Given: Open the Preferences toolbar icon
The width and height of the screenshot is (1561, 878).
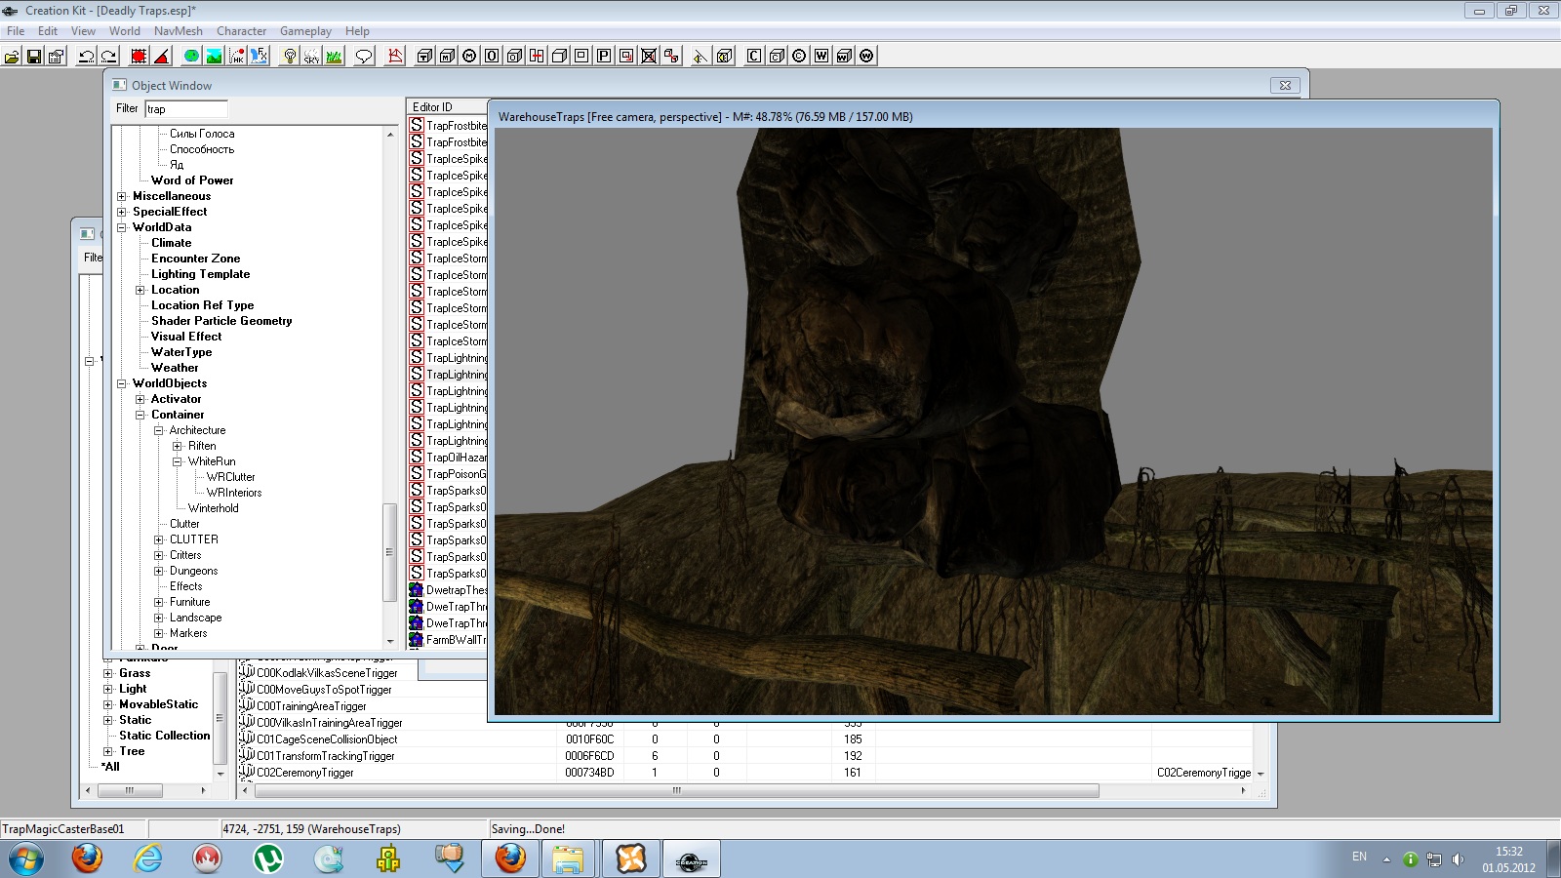Looking at the screenshot, I should pos(57,56).
